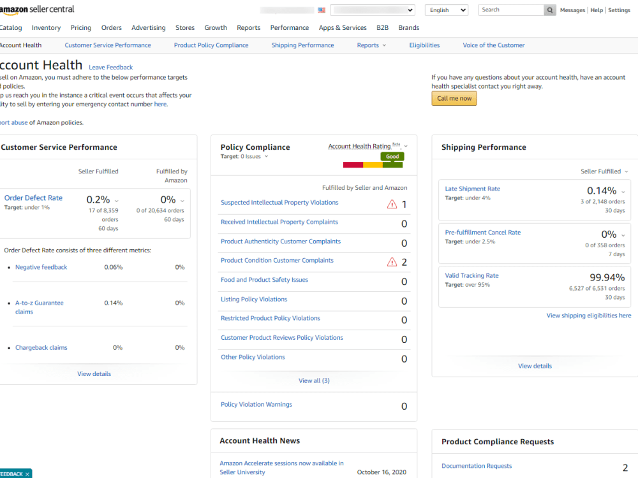This screenshot has height=478, width=638.
Task: Click the Order Defect Rate link
Action: [33, 198]
